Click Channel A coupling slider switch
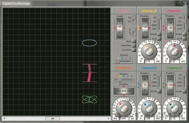 159,23
